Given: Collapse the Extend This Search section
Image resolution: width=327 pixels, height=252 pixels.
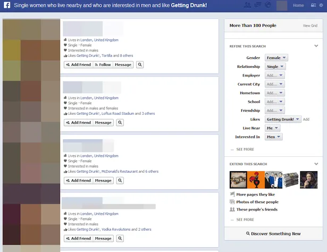Looking at the screenshot, I should pyautogui.click(x=316, y=164).
